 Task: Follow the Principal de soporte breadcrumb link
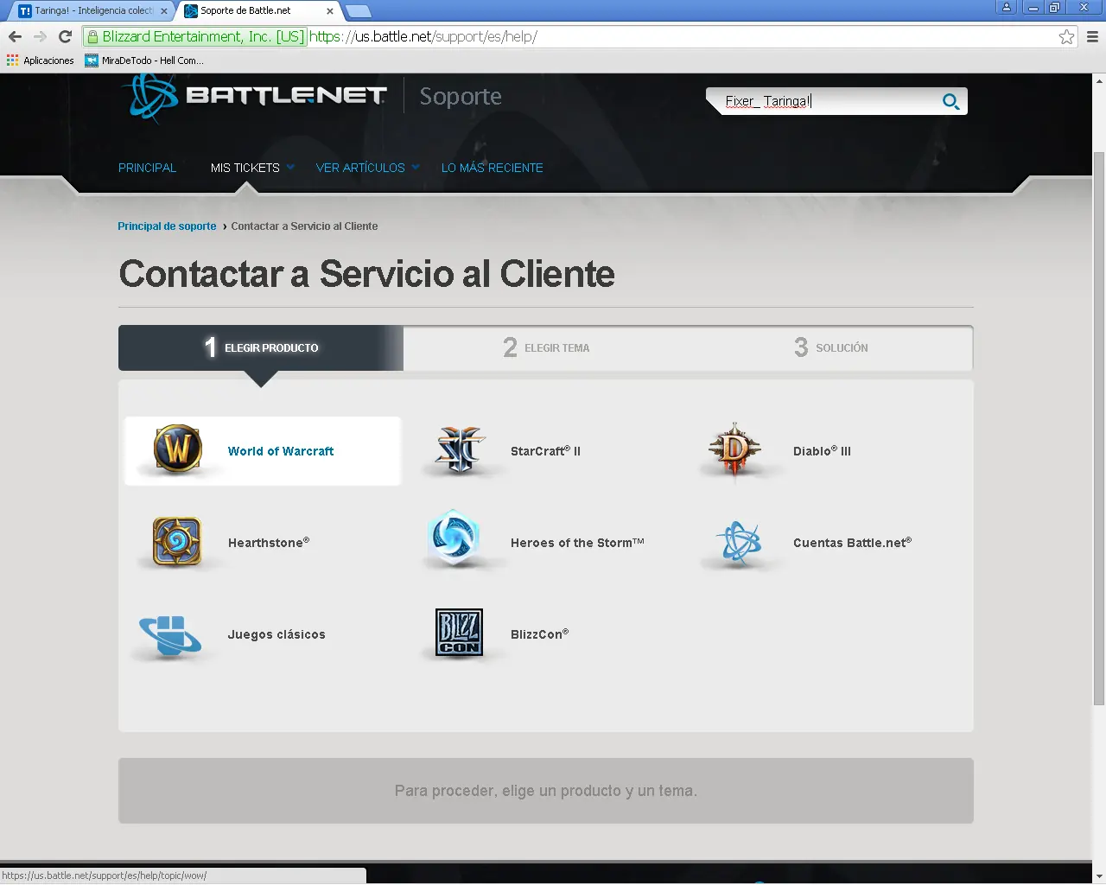(167, 226)
